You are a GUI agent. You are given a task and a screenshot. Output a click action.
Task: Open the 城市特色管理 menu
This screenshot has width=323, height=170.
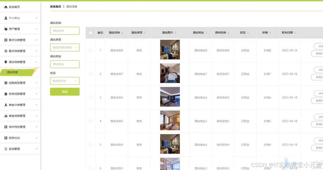[x=20, y=127]
